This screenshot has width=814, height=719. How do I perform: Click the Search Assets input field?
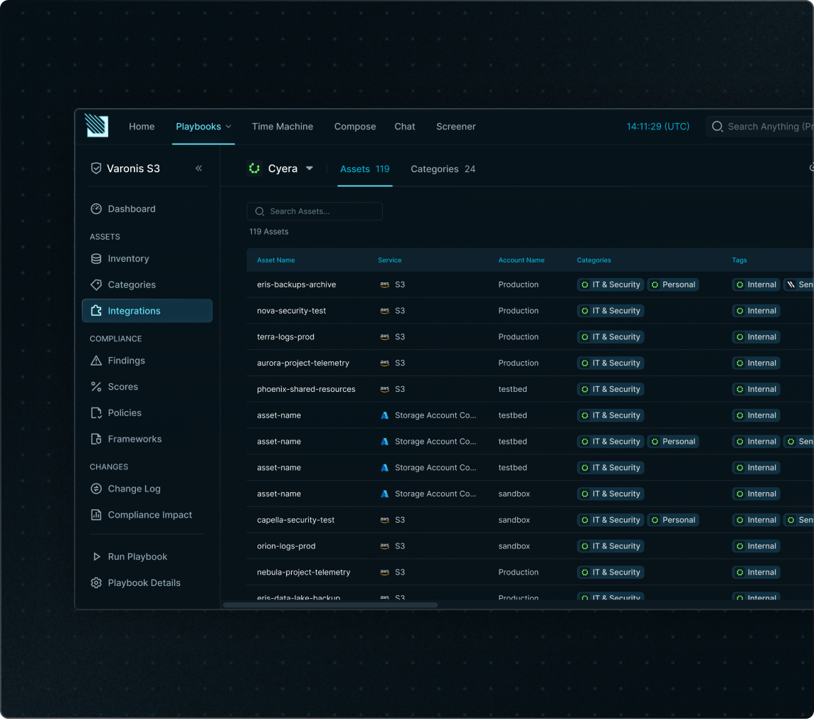[x=314, y=211]
